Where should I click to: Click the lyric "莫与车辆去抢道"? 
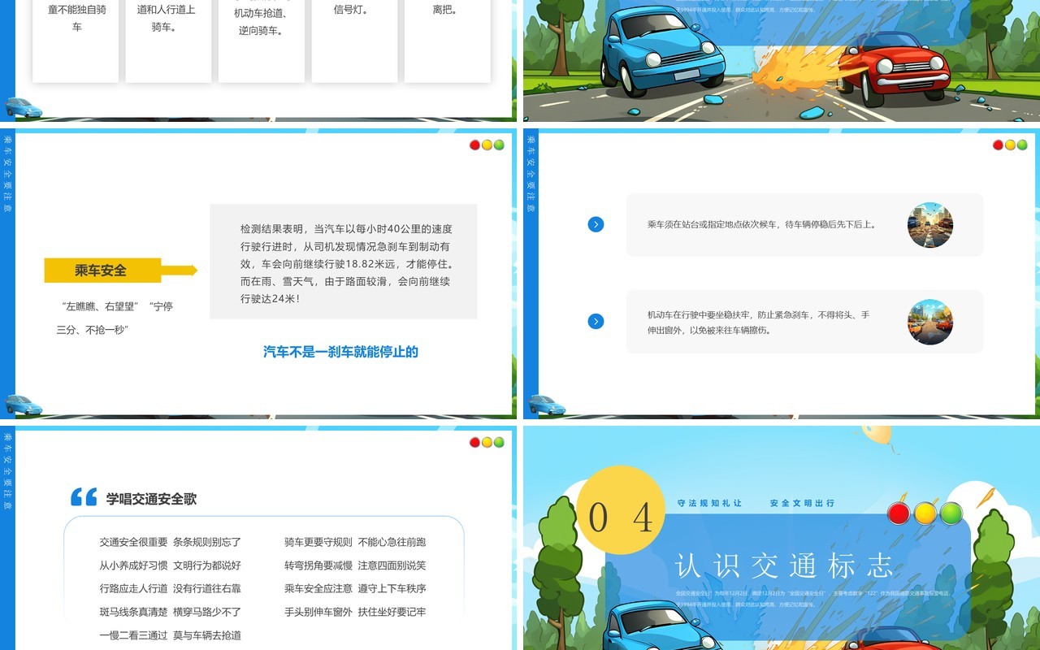click(x=207, y=635)
